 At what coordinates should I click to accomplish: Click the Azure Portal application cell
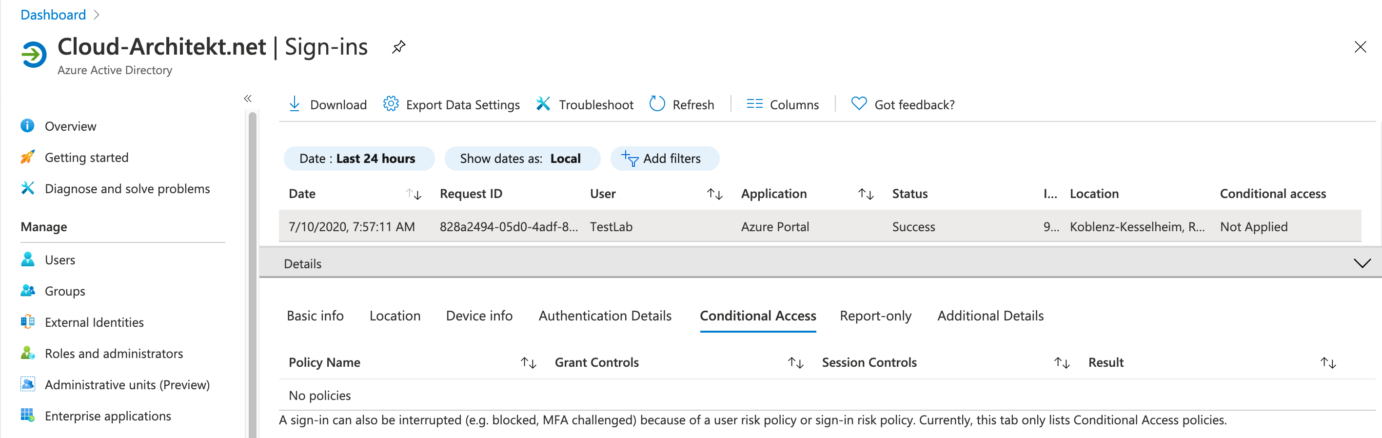(x=775, y=226)
